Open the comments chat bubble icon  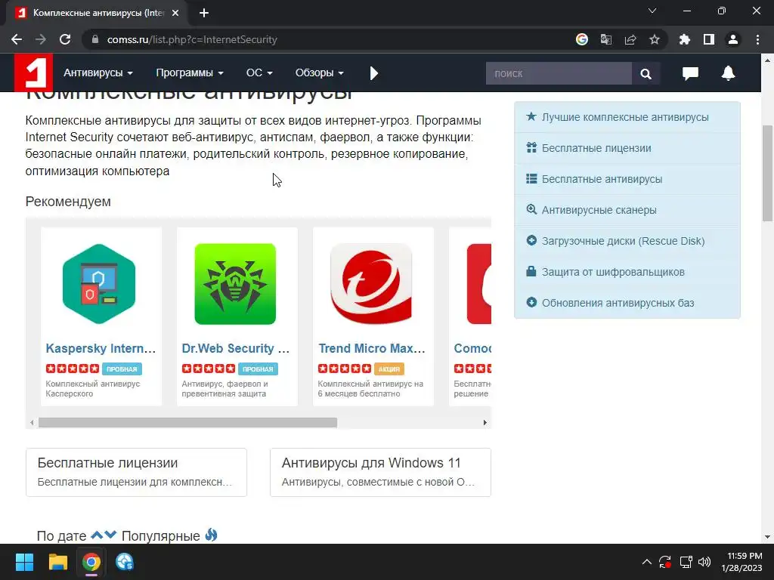coord(690,73)
